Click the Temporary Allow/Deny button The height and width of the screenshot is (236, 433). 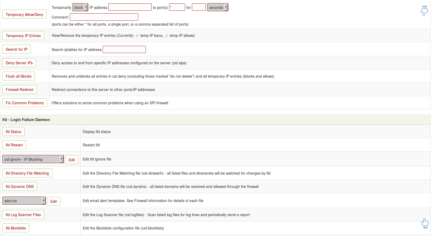(24, 14)
